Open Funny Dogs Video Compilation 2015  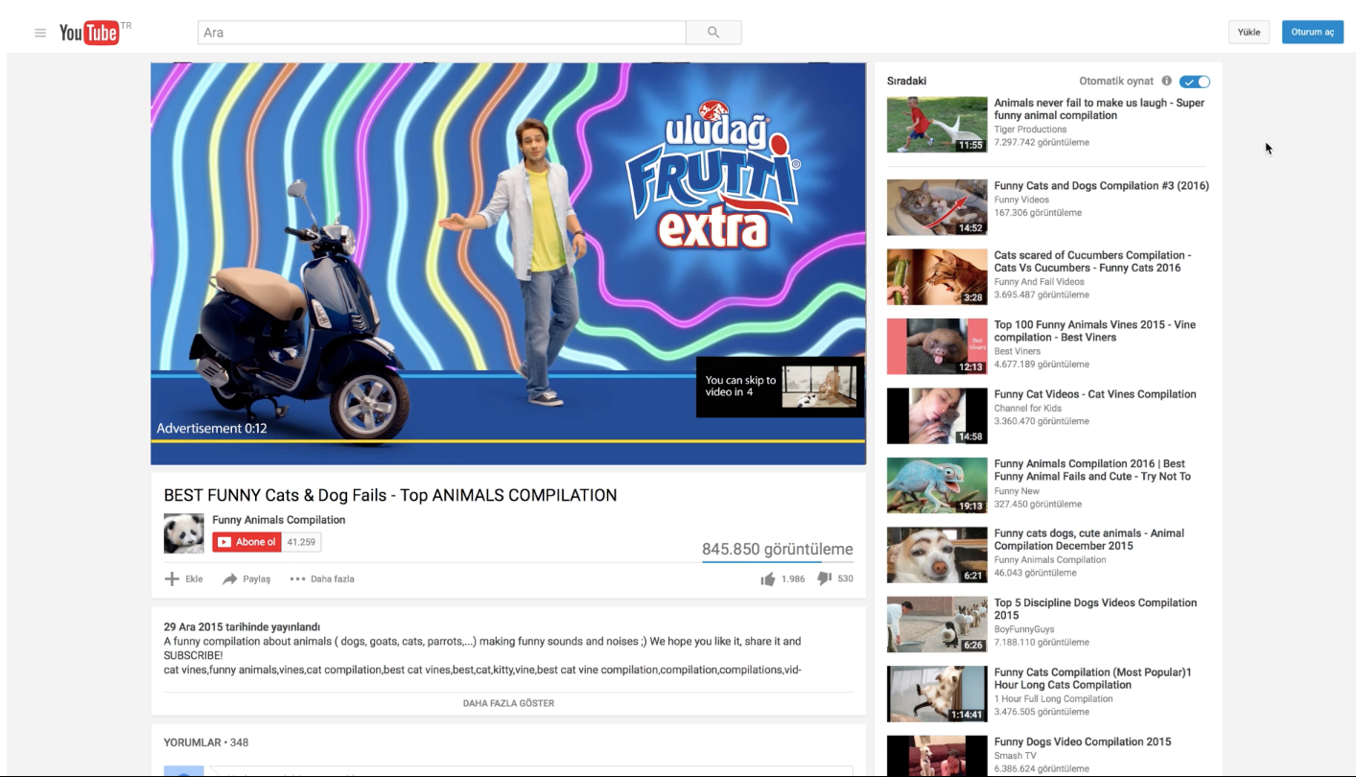[1083, 742]
